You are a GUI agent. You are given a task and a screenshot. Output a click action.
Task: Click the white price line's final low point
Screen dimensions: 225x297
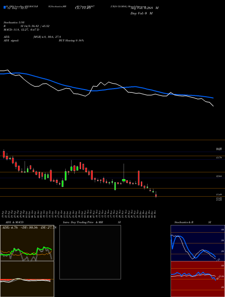click(x=213, y=106)
